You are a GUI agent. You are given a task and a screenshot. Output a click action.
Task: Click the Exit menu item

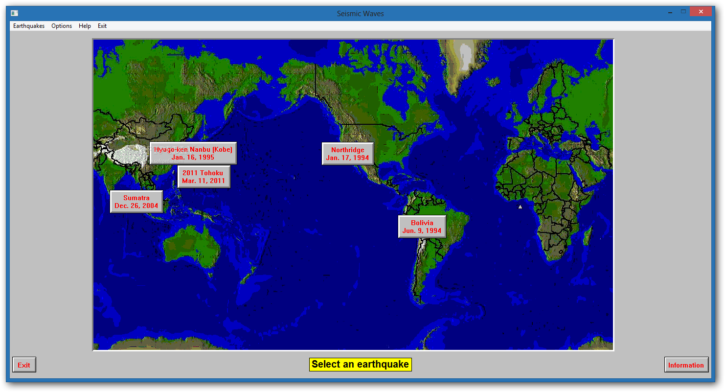(102, 26)
